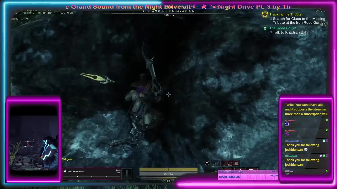Open the Tracking the Tribute quest title
The image size is (337, 189).
(x=285, y=14)
